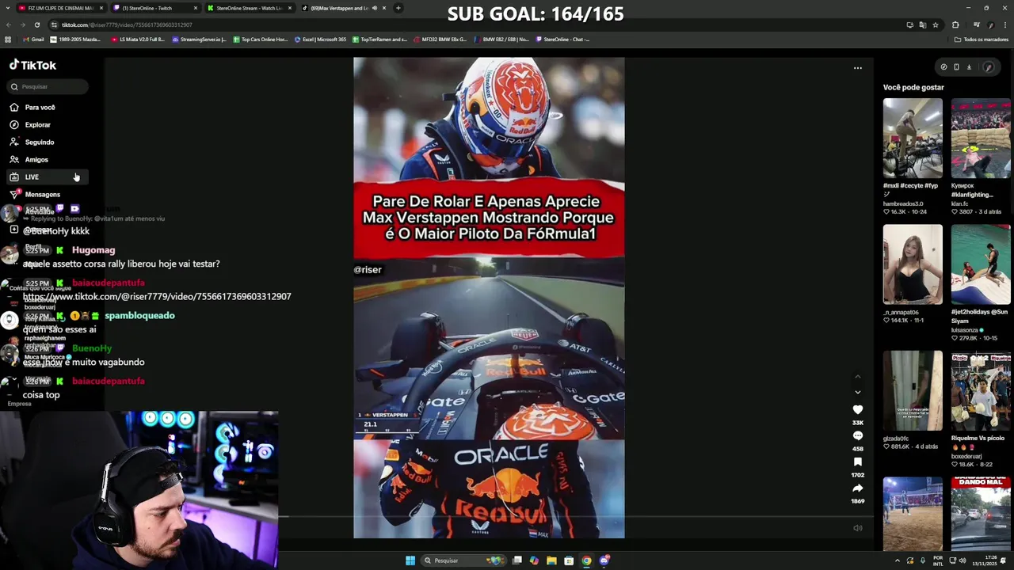Click the boxedenuarj author name link
This screenshot has width=1014, height=570.
click(966, 456)
